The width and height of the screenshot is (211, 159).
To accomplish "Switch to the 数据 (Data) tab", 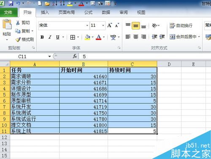I will (x=106, y=13).
